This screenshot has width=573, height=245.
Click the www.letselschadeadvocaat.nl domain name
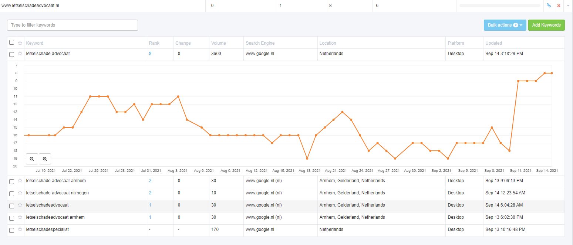click(x=31, y=6)
